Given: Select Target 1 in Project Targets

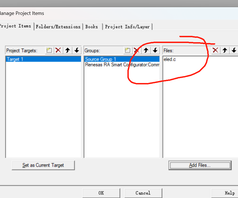Looking at the screenshot, I should tap(43, 59).
